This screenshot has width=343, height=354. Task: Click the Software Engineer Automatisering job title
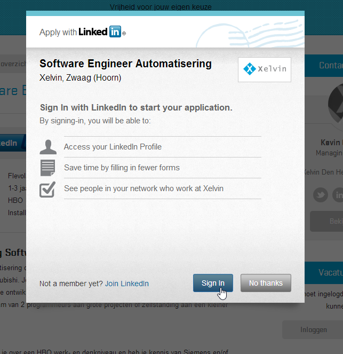coord(125,64)
